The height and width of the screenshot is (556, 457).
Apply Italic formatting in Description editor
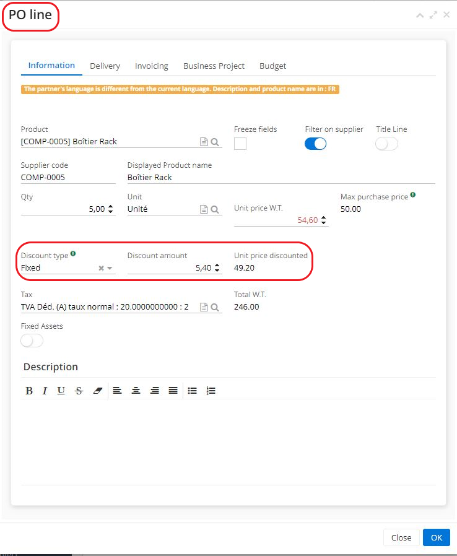(45, 391)
